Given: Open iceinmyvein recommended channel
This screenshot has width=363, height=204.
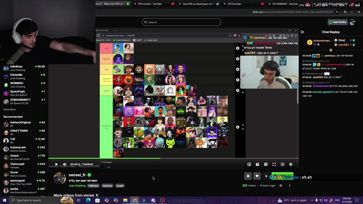Looking at the screenshot, I should (x=24, y=149).
